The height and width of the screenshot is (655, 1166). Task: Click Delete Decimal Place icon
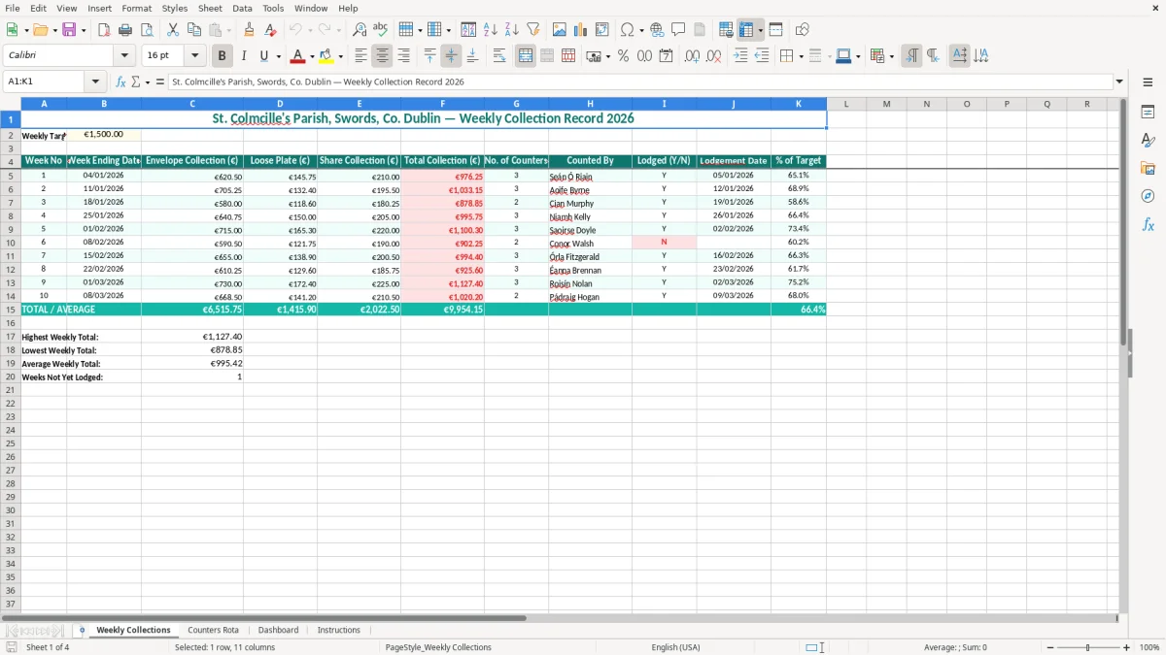click(x=714, y=56)
